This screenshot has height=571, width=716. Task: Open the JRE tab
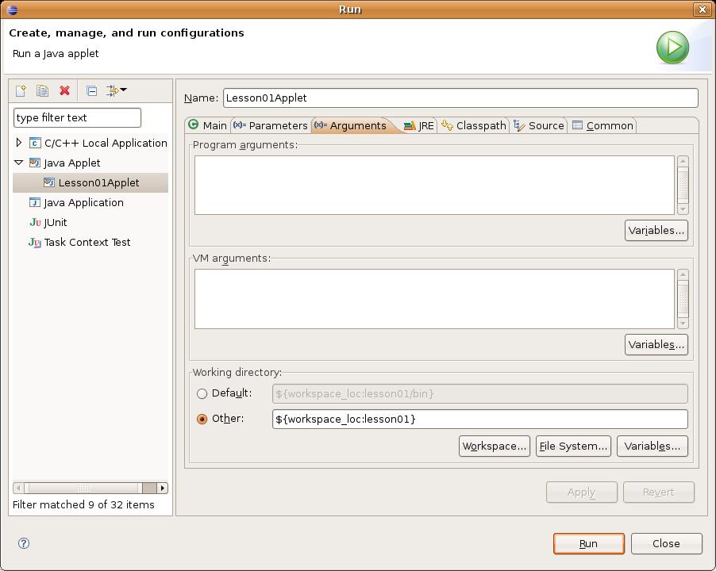[x=419, y=125]
